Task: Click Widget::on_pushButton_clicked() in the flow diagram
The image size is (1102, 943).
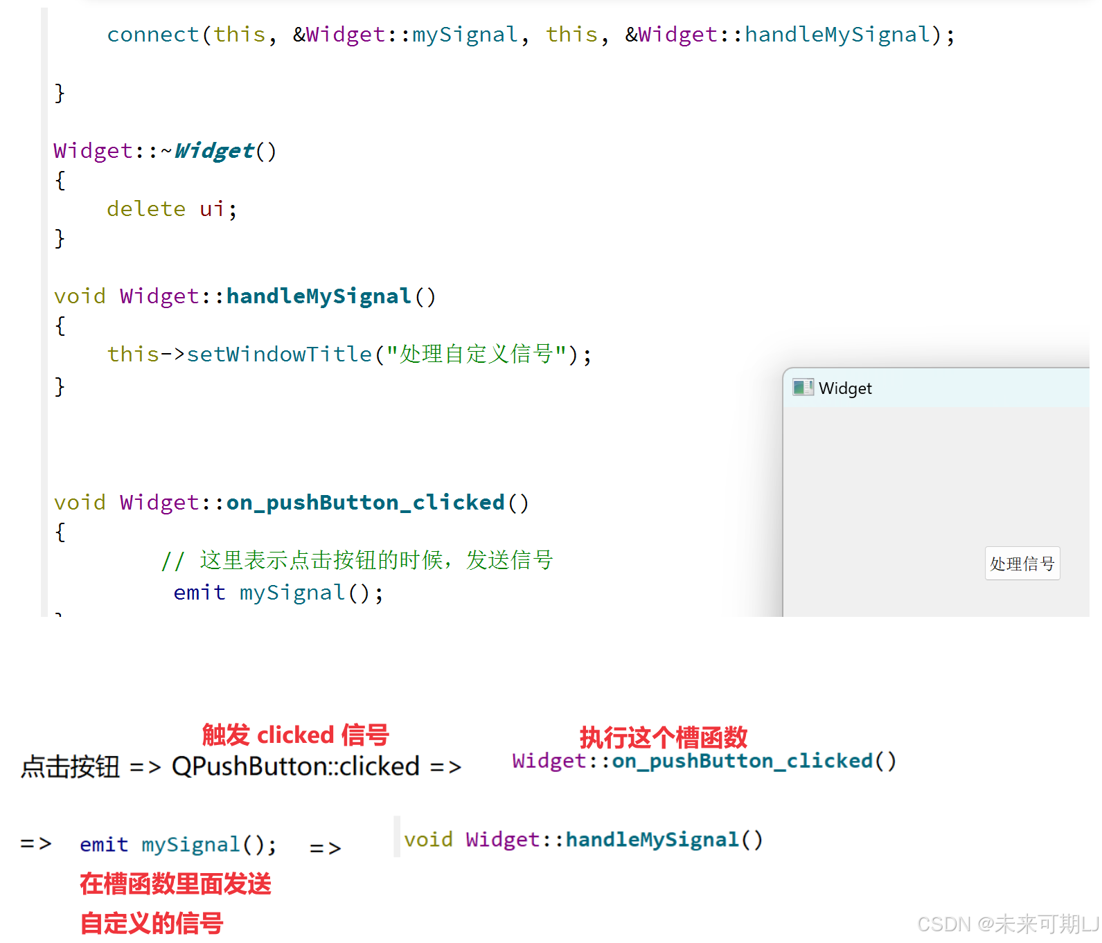Action: pos(704,761)
